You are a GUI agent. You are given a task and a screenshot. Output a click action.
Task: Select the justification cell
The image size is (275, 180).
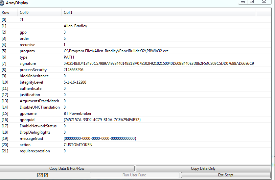(30, 95)
